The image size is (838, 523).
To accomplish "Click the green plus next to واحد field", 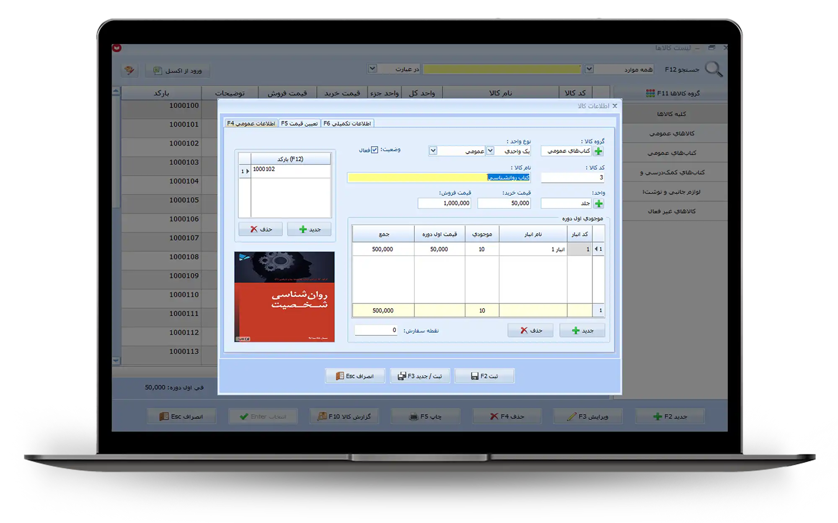I will tap(599, 203).
